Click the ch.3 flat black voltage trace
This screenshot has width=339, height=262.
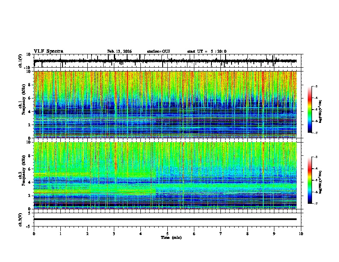[x=165, y=219]
